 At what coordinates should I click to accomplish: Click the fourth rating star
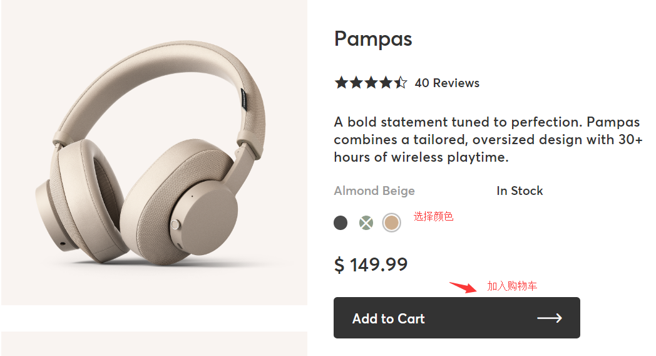click(x=386, y=82)
